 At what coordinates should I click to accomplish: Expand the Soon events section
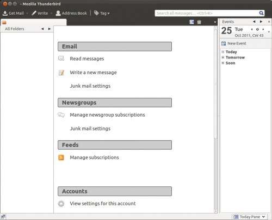(x=223, y=63)
